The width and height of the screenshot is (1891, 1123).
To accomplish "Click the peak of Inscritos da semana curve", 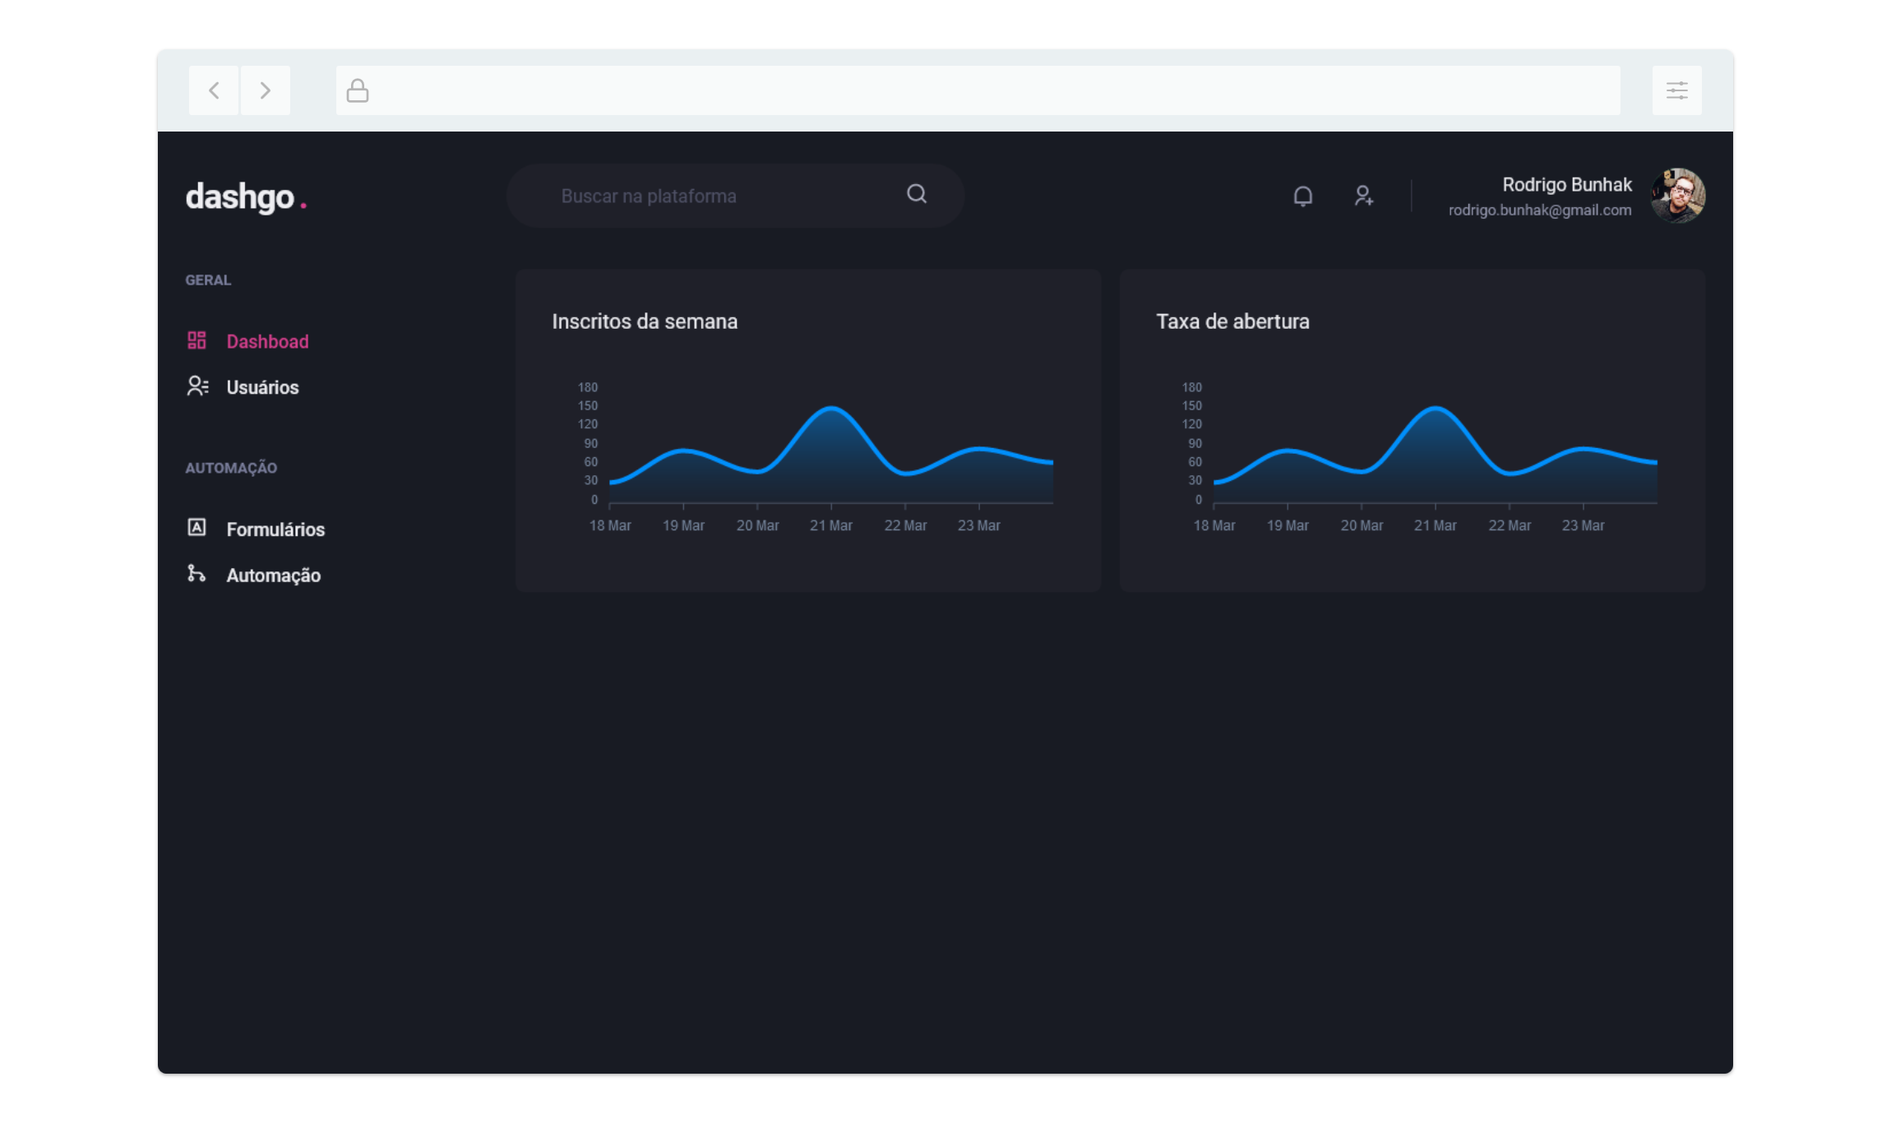I will 832,408.
